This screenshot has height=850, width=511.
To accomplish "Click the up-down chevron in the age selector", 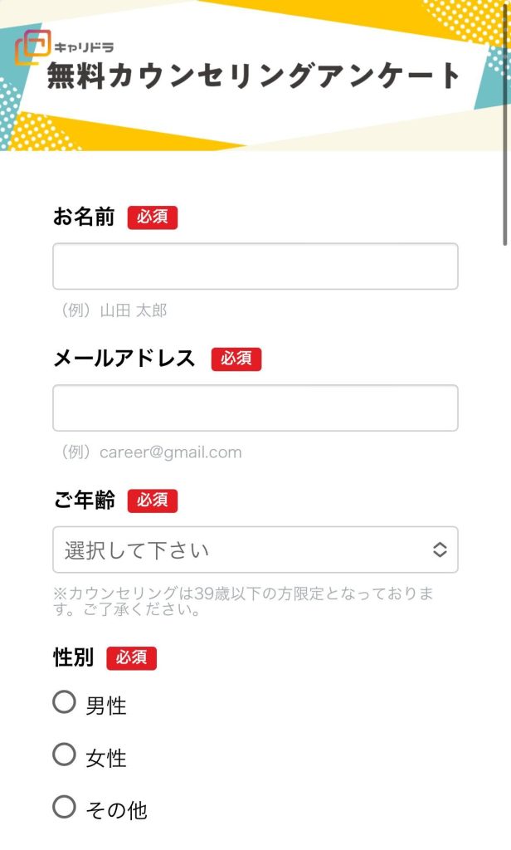I will coord(440,550).
